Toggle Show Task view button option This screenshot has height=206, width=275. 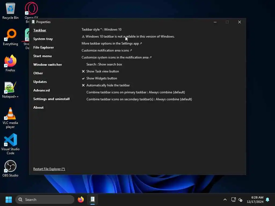[100, 71]
